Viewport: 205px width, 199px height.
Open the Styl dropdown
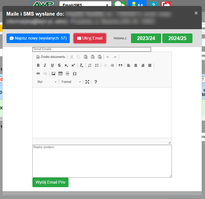(47, 82)
